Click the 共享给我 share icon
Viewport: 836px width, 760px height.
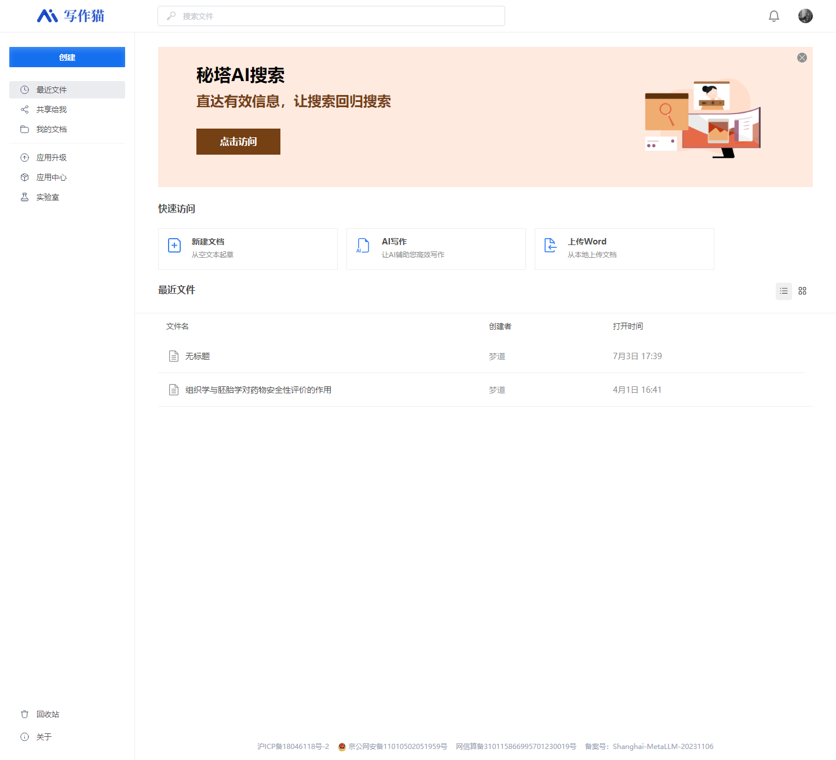[x=24, y=109]
